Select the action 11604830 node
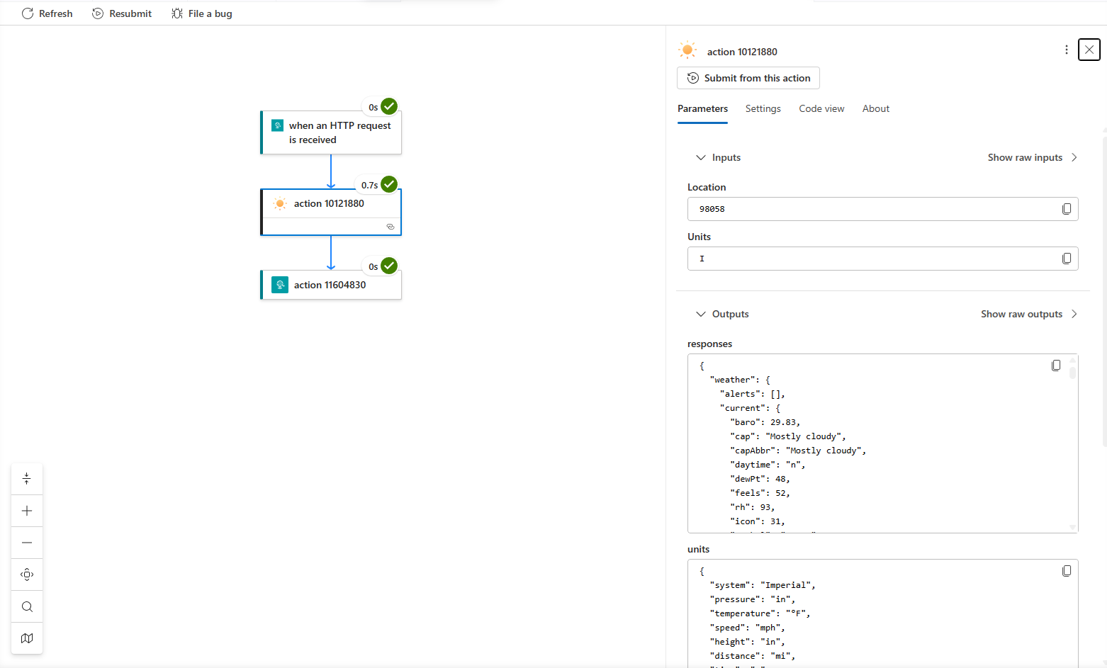Screen dimensions: 1107x668 [x=331, y=285]
